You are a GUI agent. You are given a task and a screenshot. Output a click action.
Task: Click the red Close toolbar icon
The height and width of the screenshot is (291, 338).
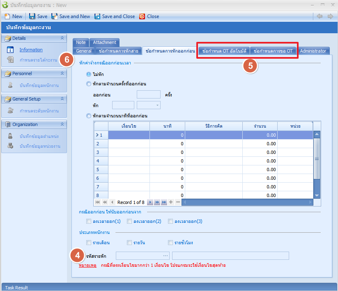point(142,16)
